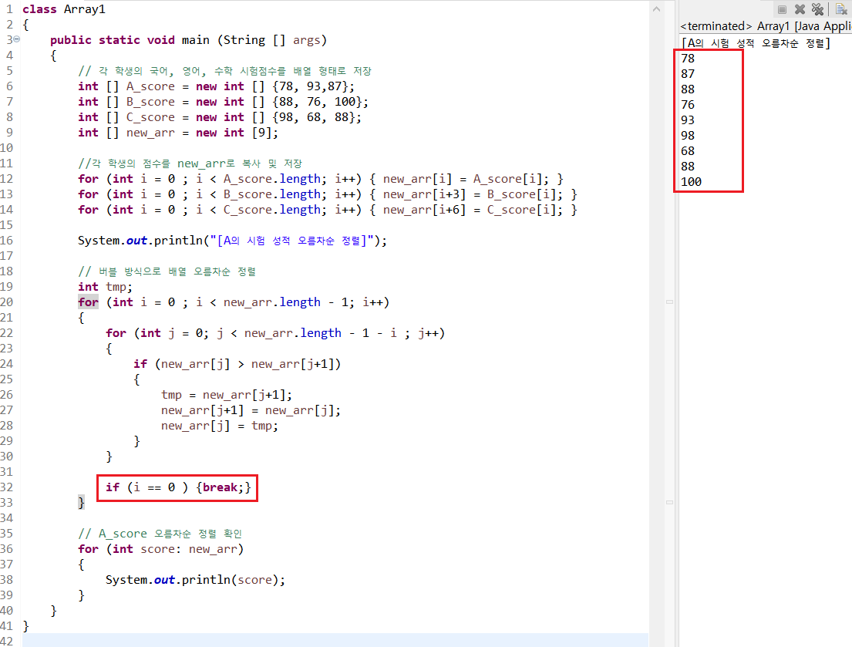Click the console output value 100

pyautogui.click(x=691, y=182)
